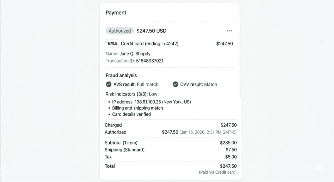Open the Credit card (ending in 4242) entry
The height and width of the screenshot is (182, 334).
tap(149, 43)
